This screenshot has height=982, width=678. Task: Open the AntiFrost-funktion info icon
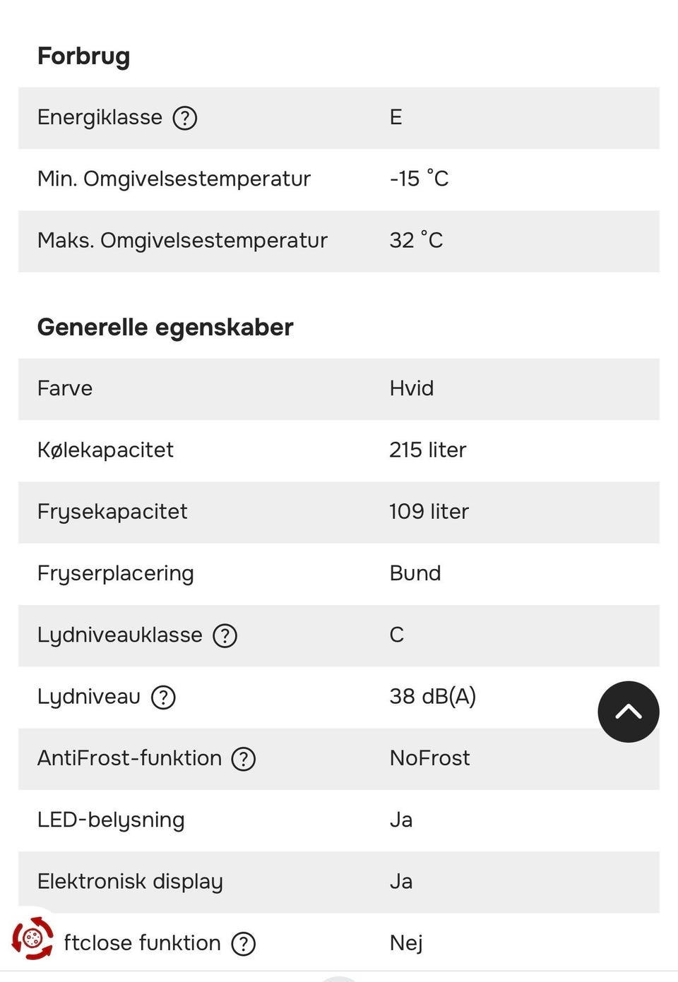point(244,759)
